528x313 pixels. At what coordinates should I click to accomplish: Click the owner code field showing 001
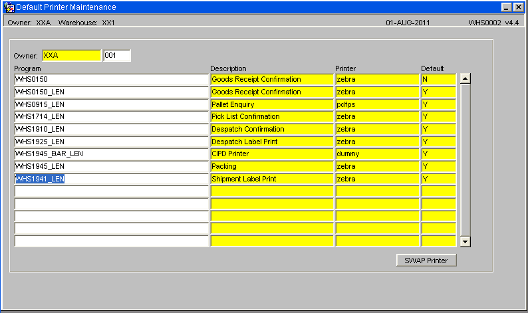[x=117, y=56]
